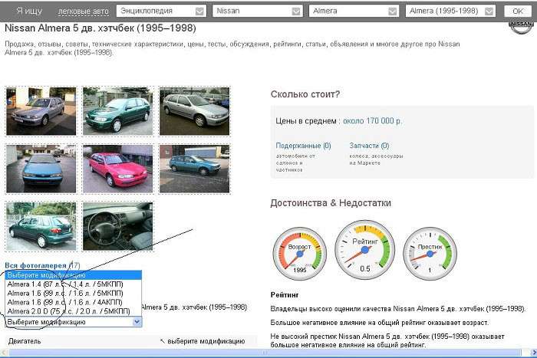Click the 'около 170 000 р.' price link
The width and height of the screenshot is (537, 358).
click(372, 121)
